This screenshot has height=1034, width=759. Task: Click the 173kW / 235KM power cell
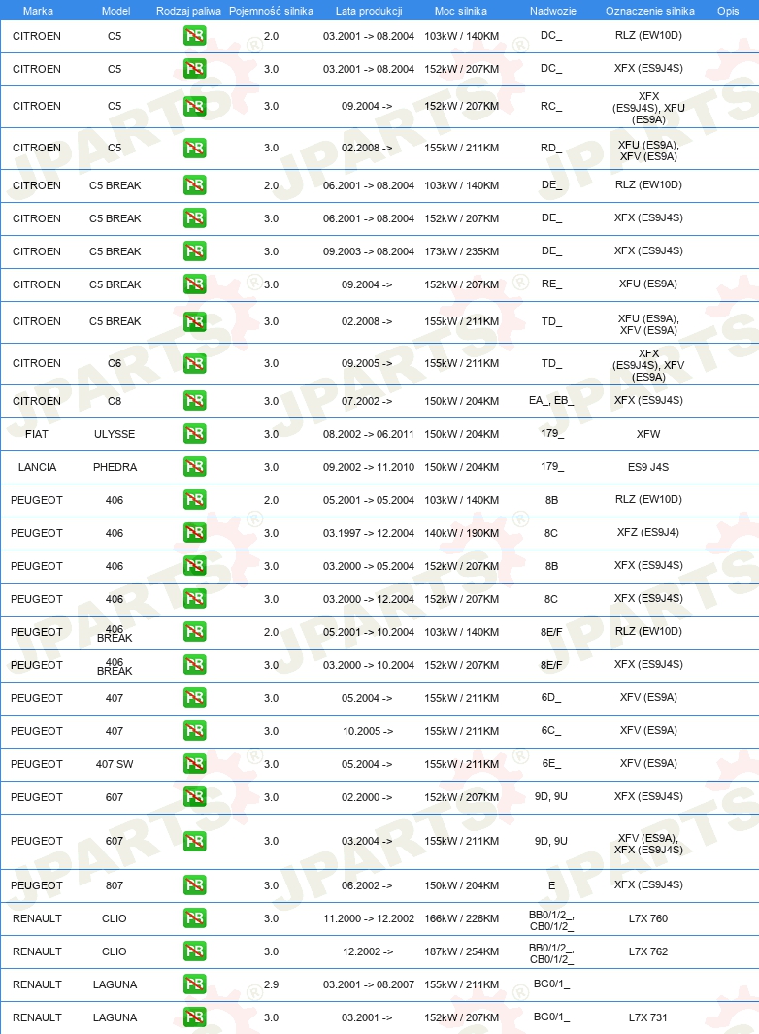pos(462,251)
